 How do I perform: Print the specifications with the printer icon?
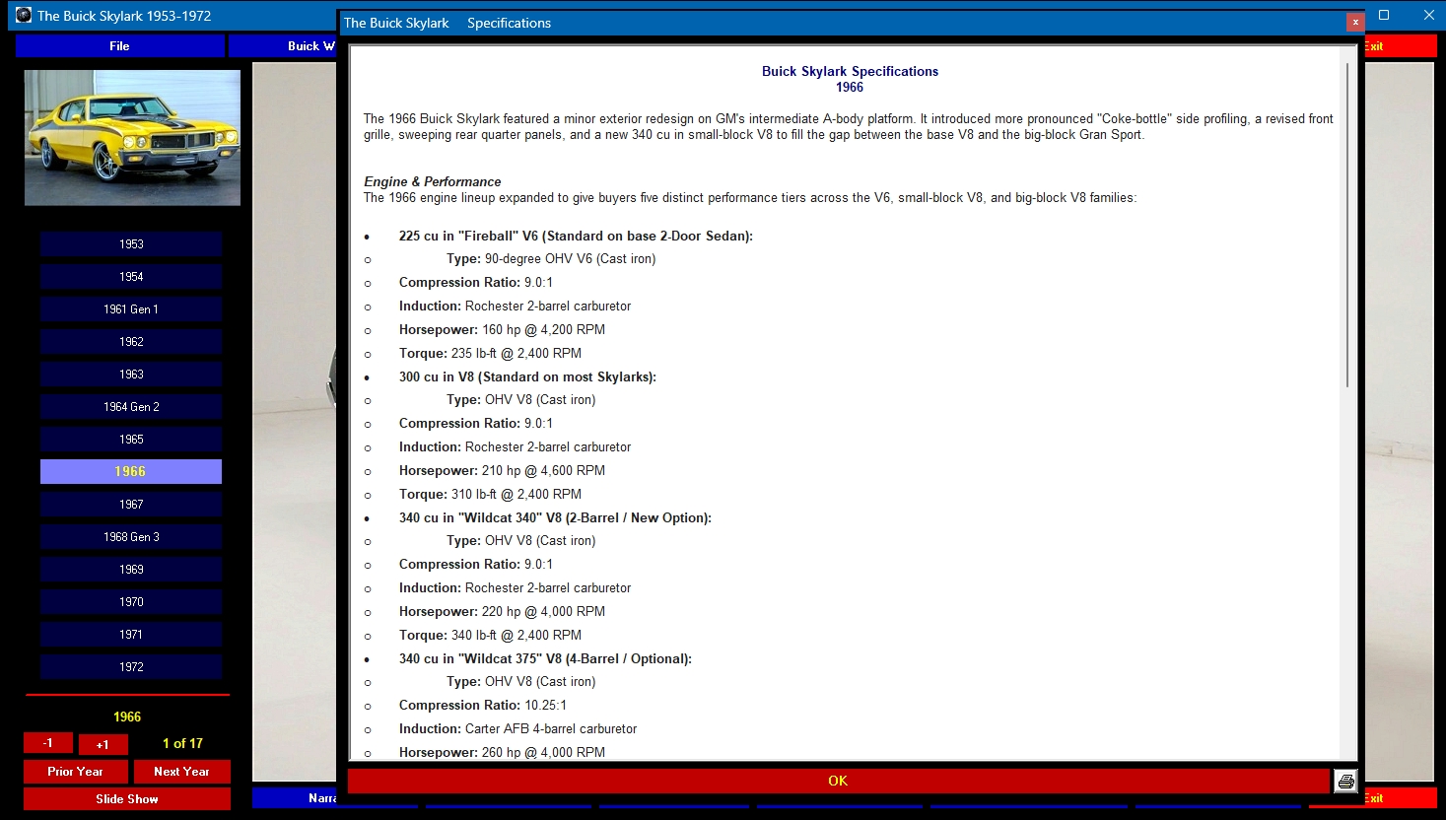[1345, 782]
